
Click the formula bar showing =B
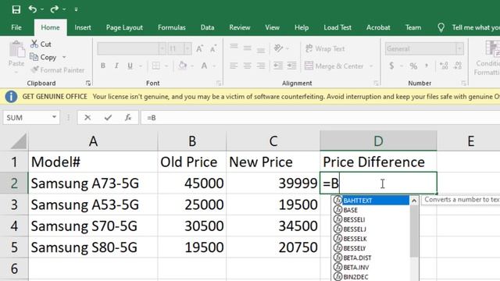pyautogui.click(x=320, y=118)
